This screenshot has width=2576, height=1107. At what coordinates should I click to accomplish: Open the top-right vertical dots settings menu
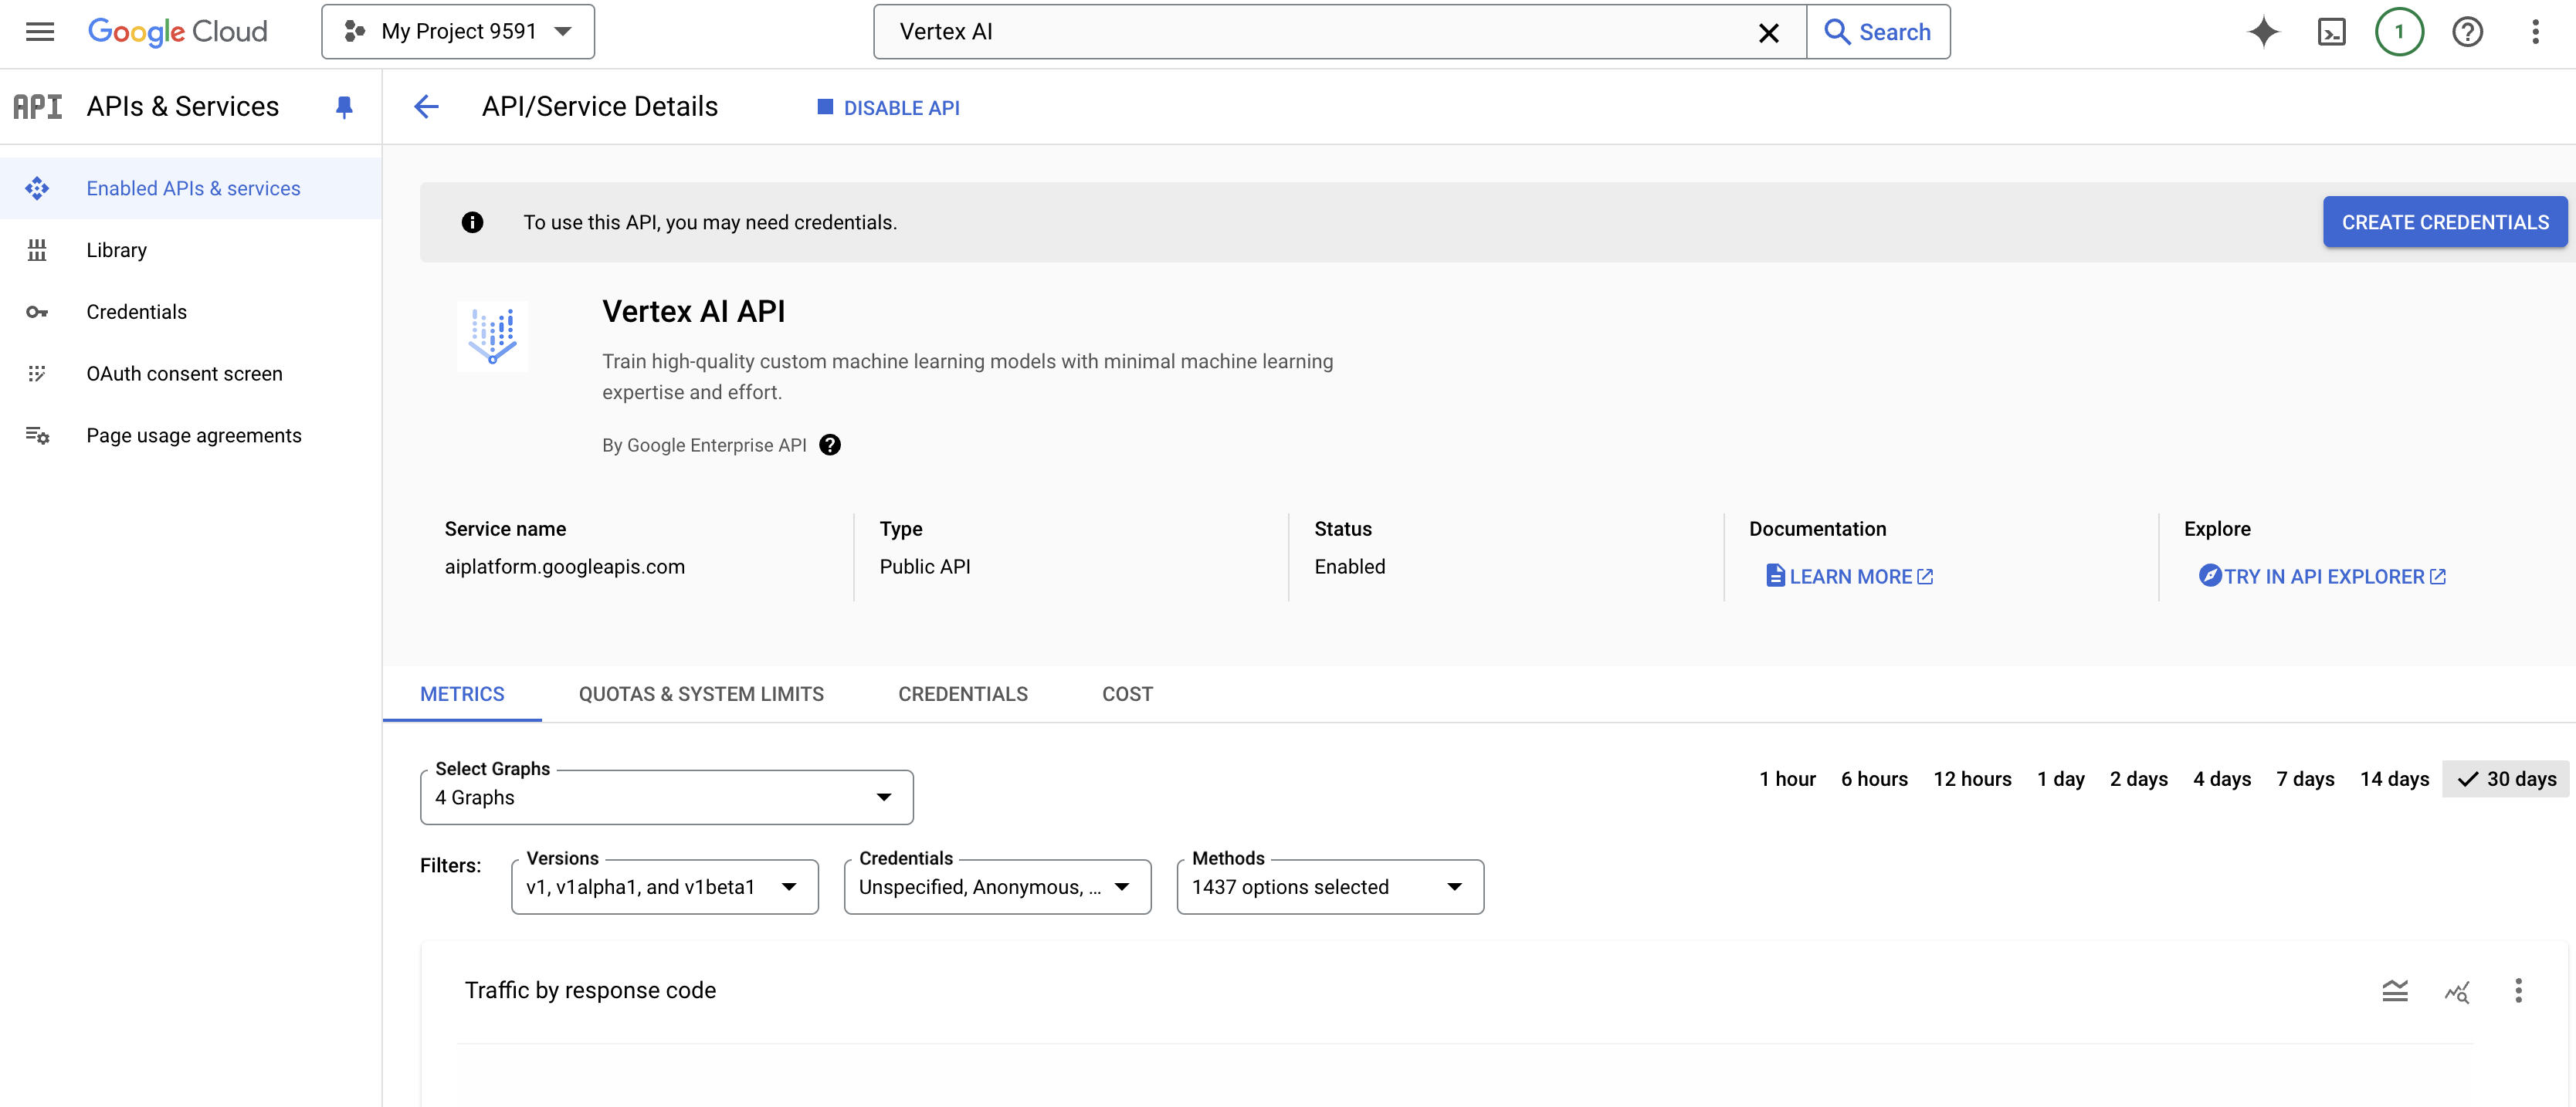[2535, 32]
